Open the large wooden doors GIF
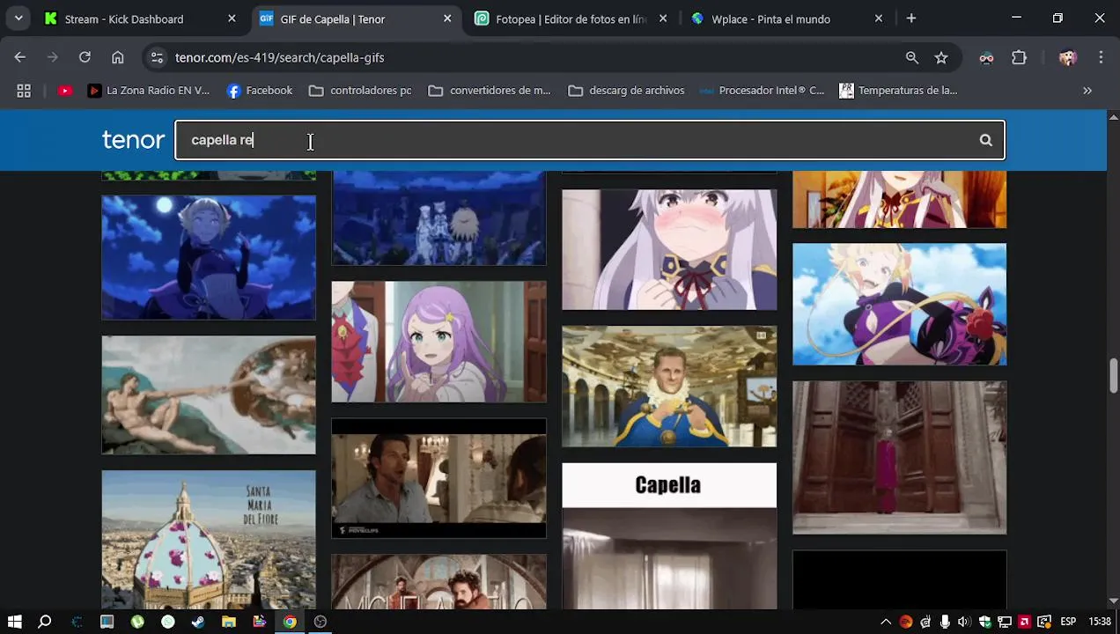1120x634 pixels. tap(899, 458)
